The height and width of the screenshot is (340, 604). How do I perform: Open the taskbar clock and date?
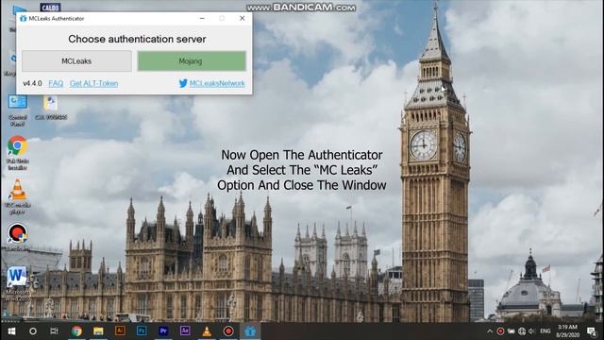click(568, 331)
